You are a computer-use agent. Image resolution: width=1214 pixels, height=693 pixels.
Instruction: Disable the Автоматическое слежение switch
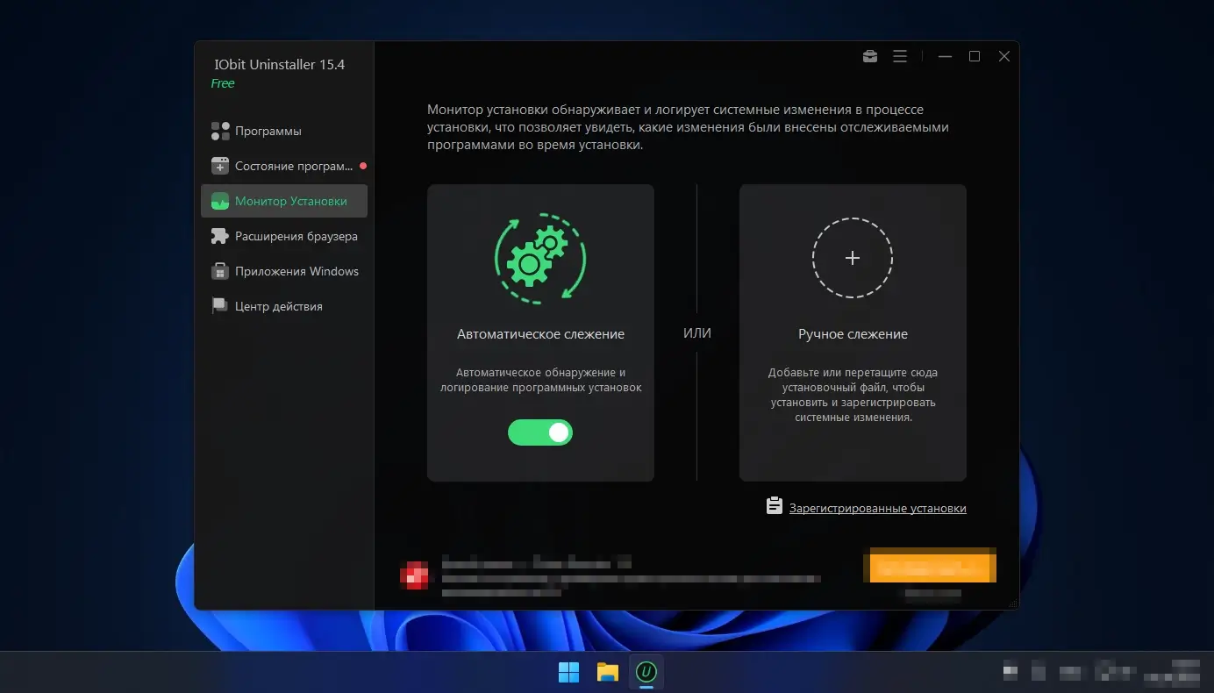[540, 432]
